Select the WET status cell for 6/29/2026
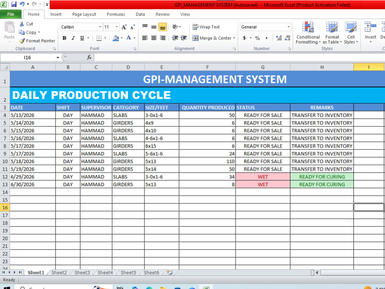385x289 pixels. (x=263, y=177)
